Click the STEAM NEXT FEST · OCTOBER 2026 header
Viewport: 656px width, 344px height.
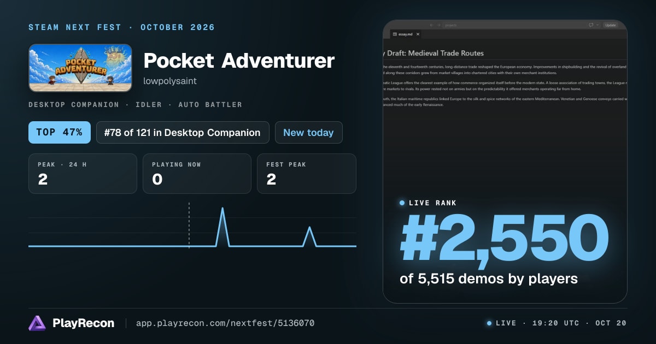click(x=122, y=27)
